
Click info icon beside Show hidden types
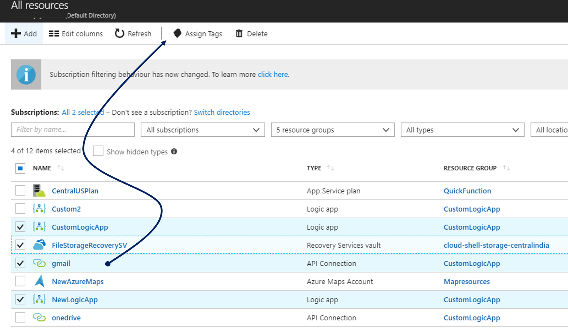[174, 152]
